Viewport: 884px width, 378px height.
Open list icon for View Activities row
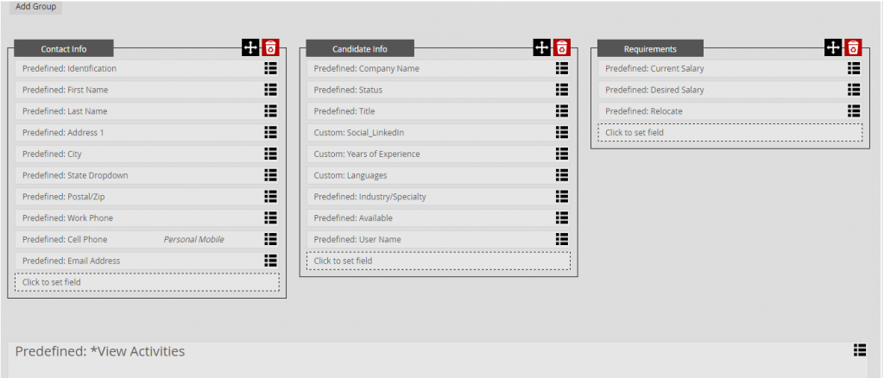point(860,350)
